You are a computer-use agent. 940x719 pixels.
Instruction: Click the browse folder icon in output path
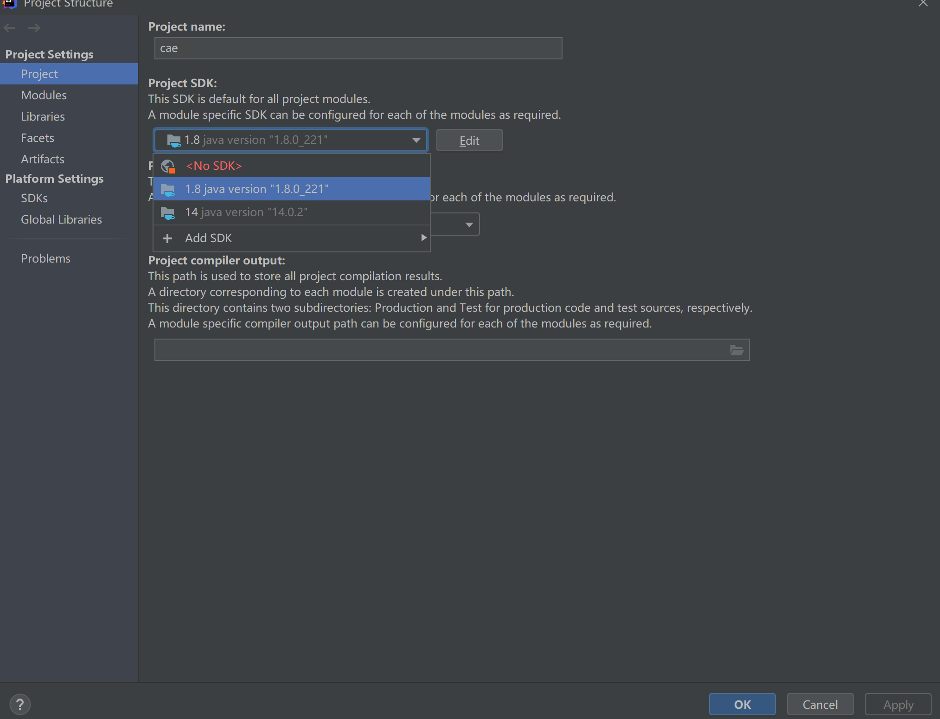pyautogui.click(x=736, y=350)
